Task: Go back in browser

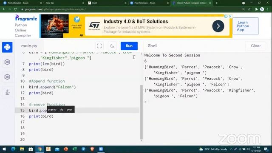Action: pos(4,9)
